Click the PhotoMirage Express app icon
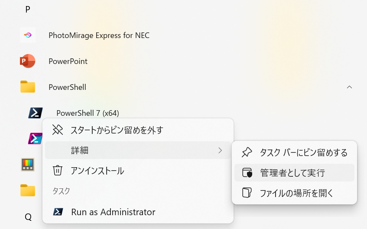The image size is (367, 229). tap(28, 35)
